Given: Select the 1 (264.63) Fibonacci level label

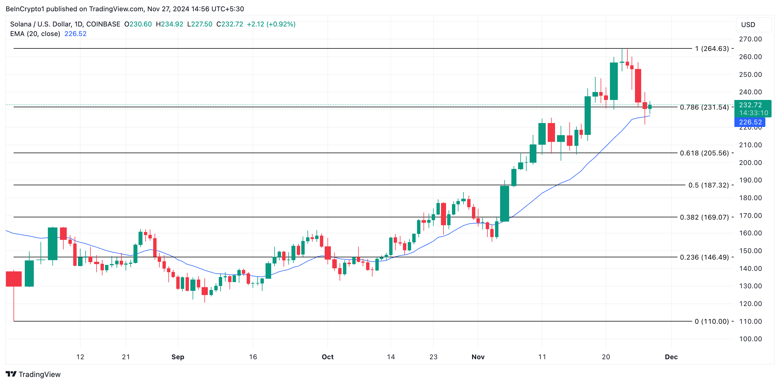Looking at the screenshot, I should tap(712, 48).
